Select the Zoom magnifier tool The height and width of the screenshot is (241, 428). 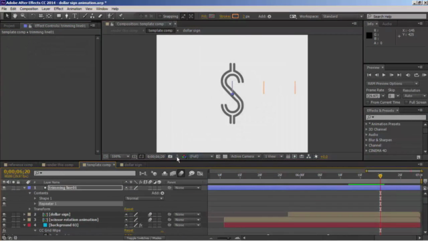tap(23, 16)
